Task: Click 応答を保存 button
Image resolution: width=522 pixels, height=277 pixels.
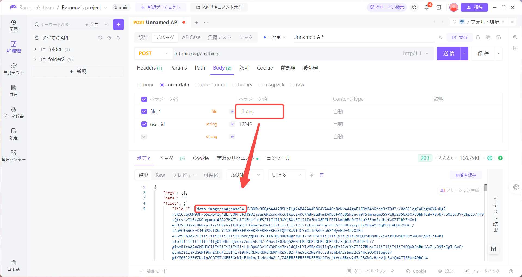Action: coord(466,175)
